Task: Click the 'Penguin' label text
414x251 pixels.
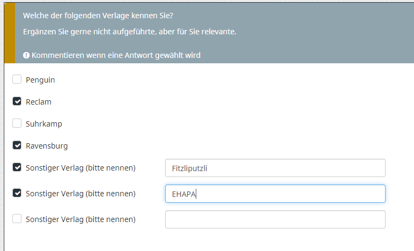Action: [x=40, y=80]
